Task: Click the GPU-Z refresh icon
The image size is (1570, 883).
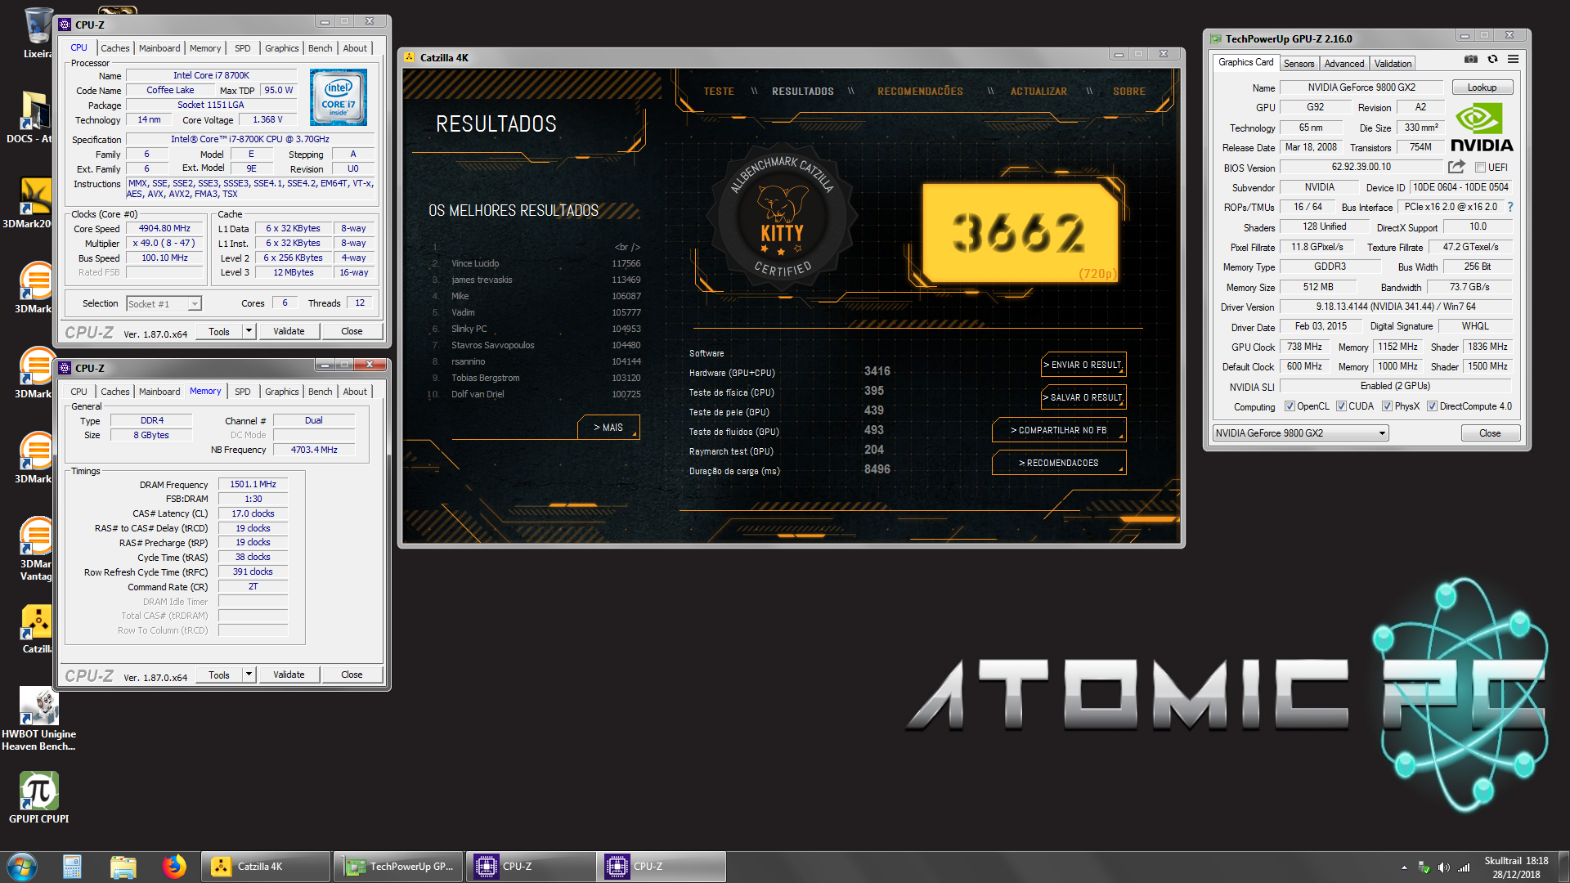Action: (1492, 59)
